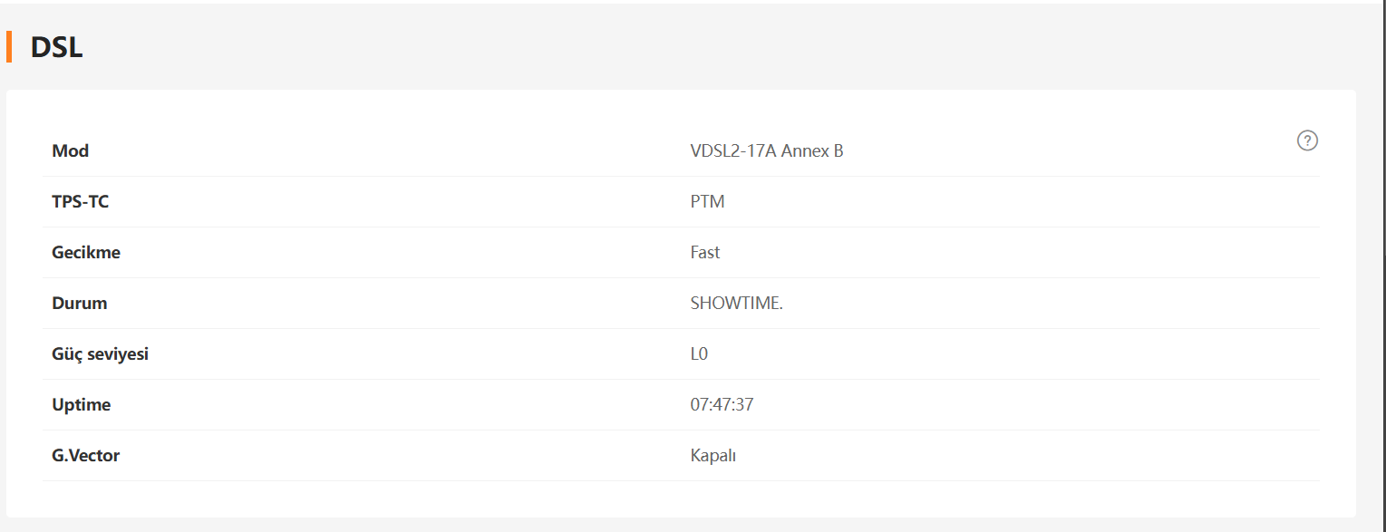Click the DSL section heading
Screen dimensions: 1386x532
pyautogui.click(x=56, y=47)
